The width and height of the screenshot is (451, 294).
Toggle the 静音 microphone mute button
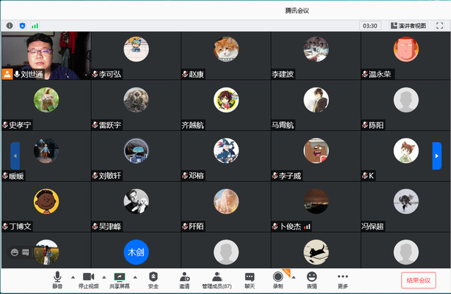point(57,280)
